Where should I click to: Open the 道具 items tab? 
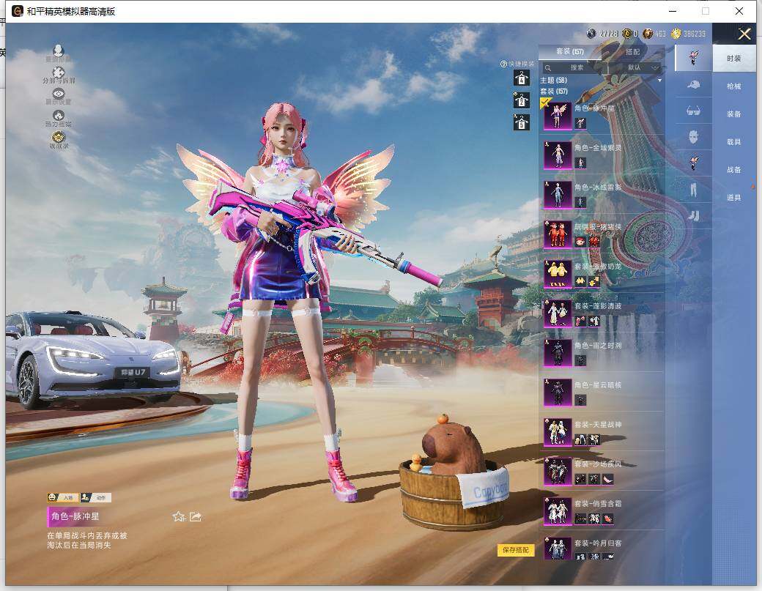734,197
